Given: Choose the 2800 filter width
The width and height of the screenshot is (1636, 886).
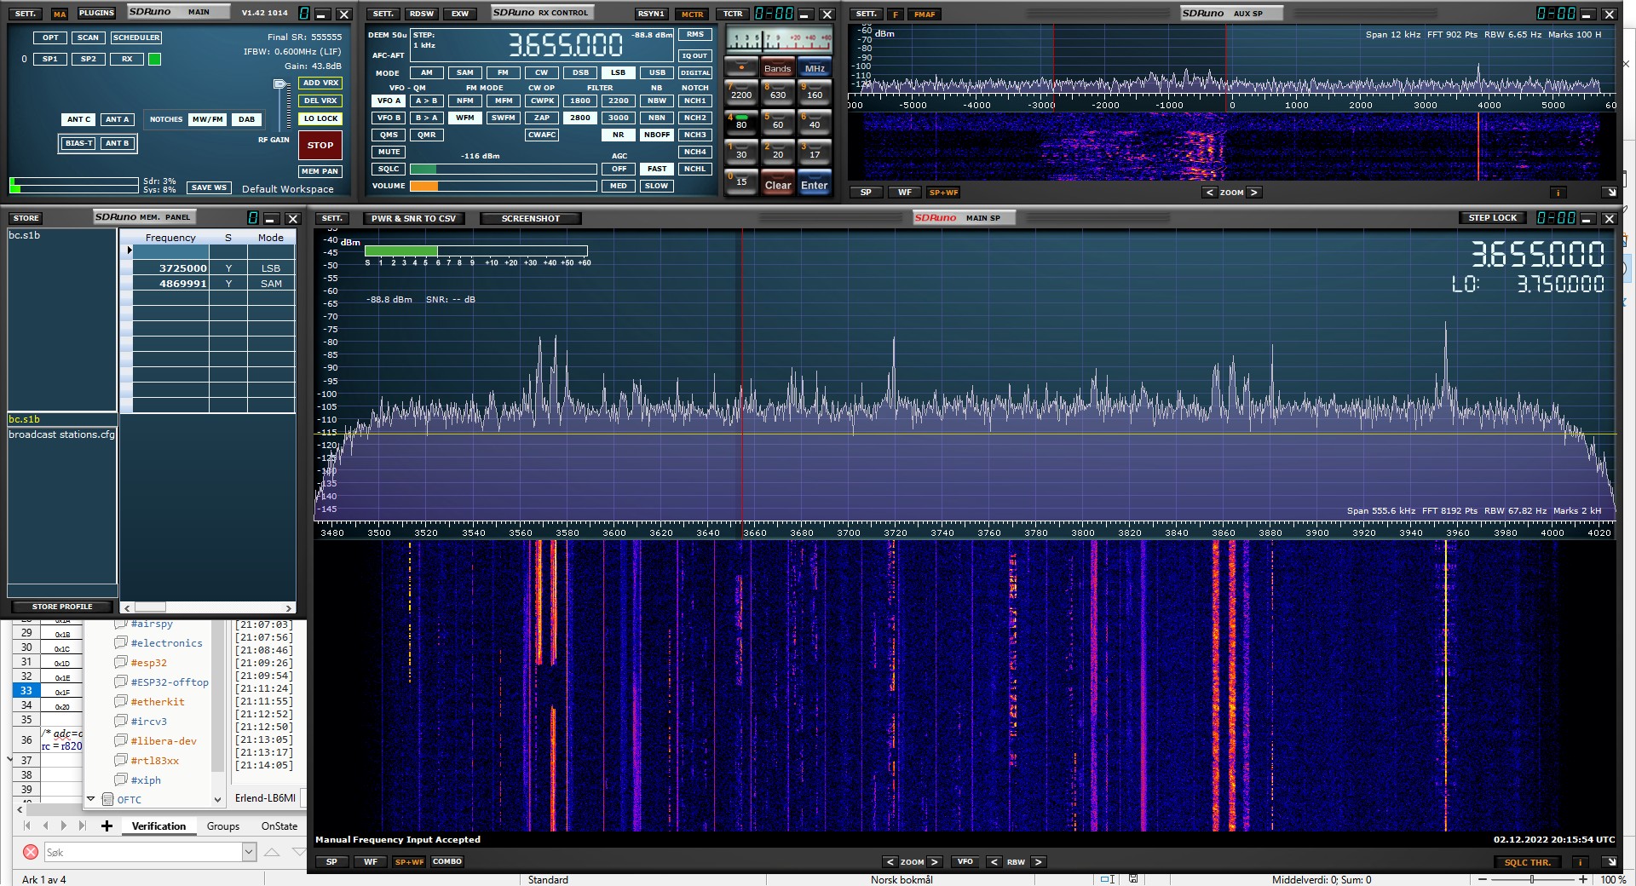Looking at the screenshot, I should (580, 118).
